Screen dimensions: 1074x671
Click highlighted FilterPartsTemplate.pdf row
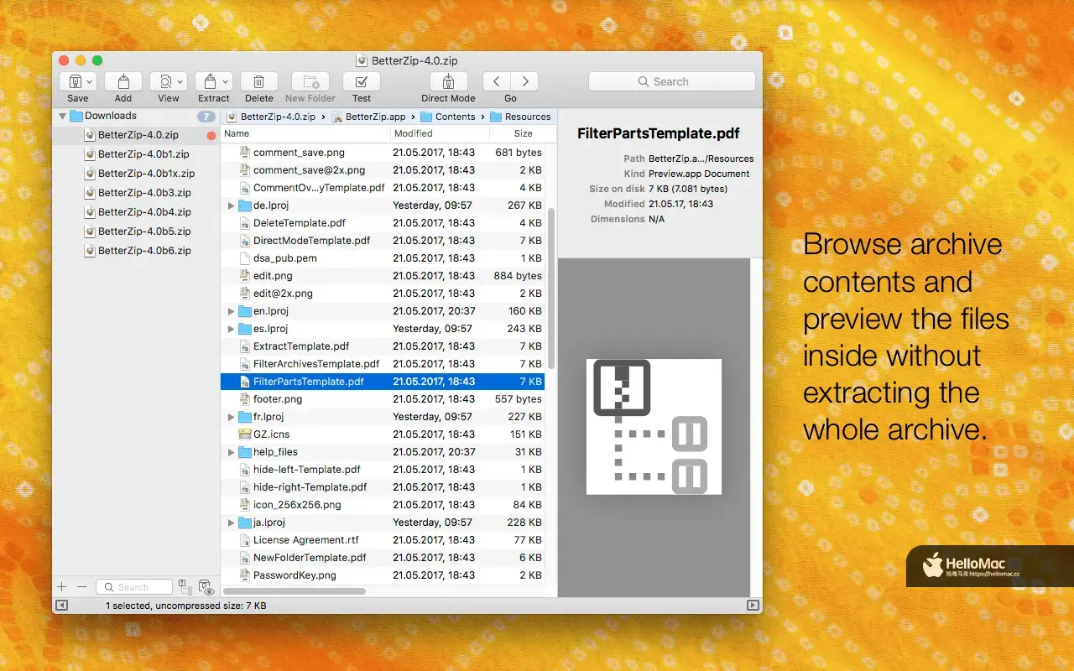383,382
